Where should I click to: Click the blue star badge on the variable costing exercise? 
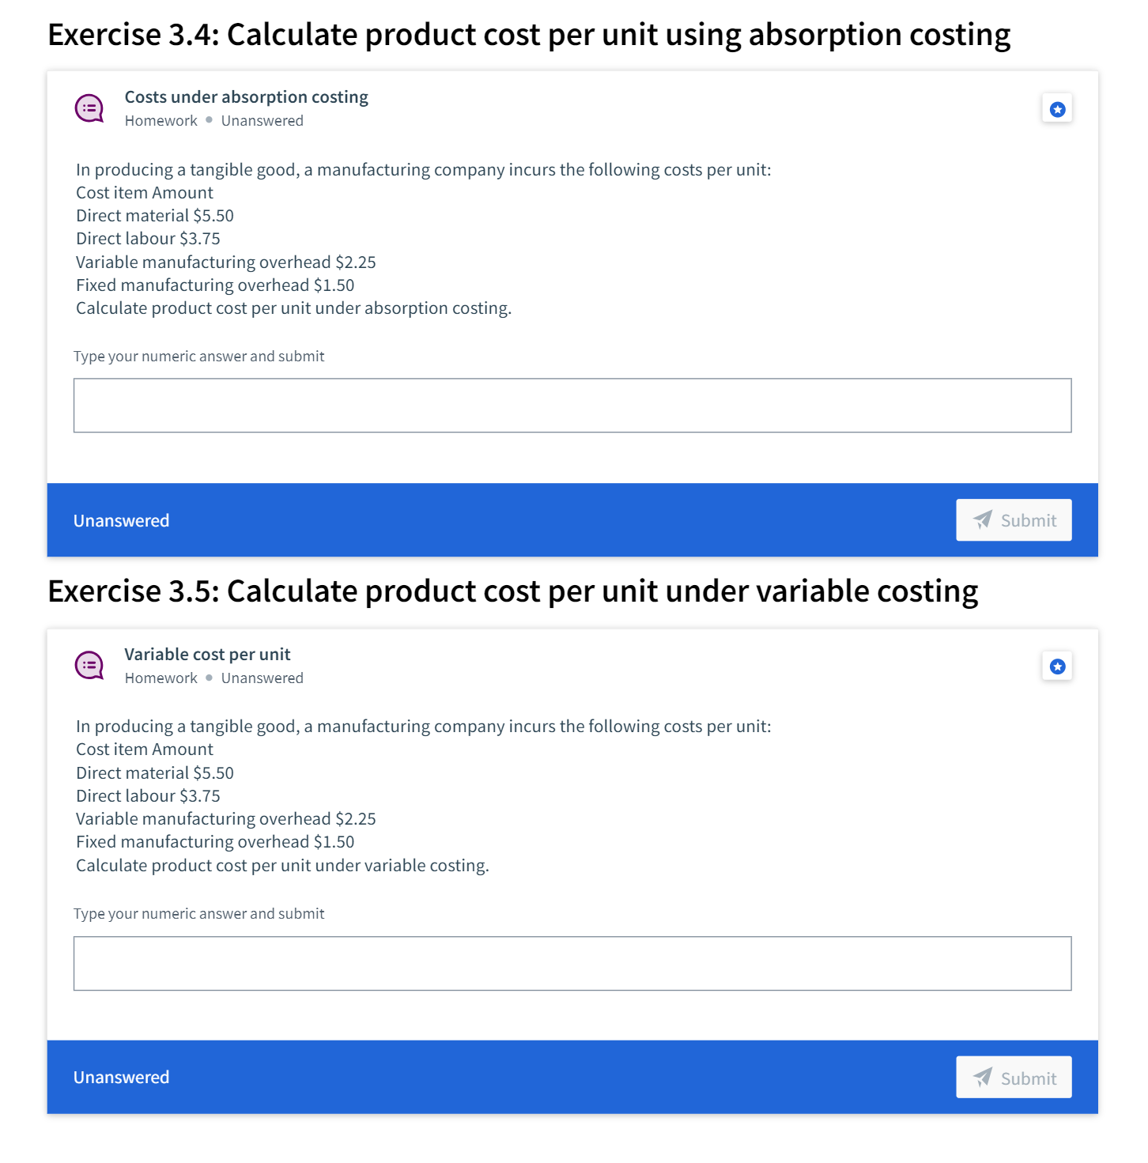pos(1057,666)
